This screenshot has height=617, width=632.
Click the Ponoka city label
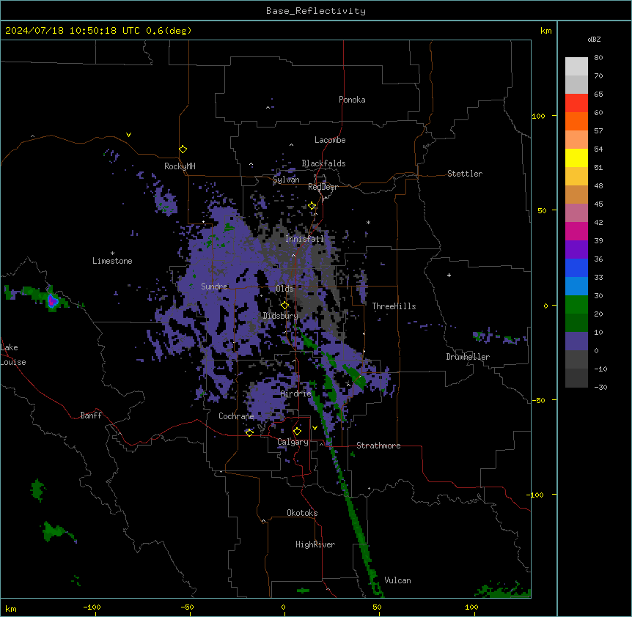(x=352, y=100)
